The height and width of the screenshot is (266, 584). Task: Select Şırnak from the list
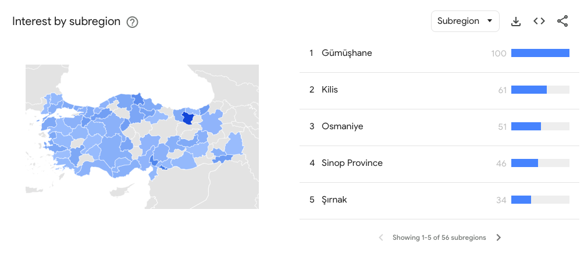(x=334, y=200)
